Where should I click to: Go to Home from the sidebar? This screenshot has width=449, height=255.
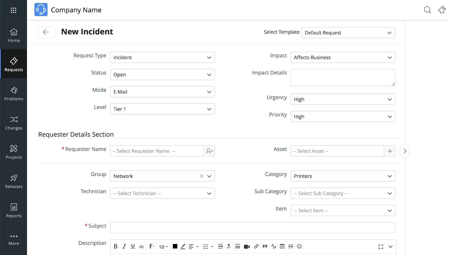coord(13,35)
